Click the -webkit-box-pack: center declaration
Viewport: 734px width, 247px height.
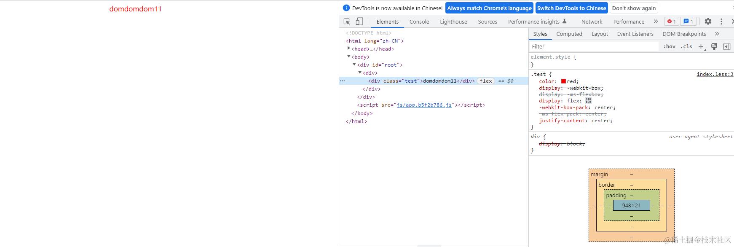(577, 107)
